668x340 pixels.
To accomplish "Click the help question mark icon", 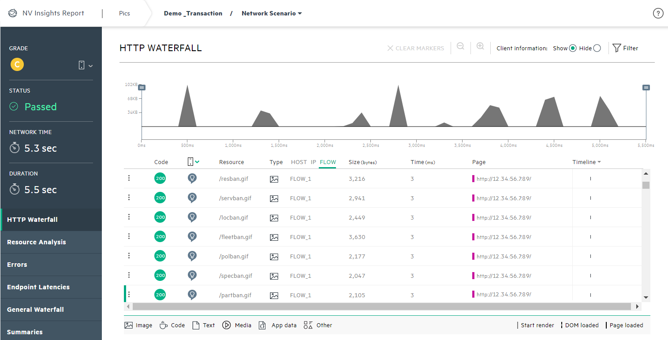I will click(x=658, y=13).
